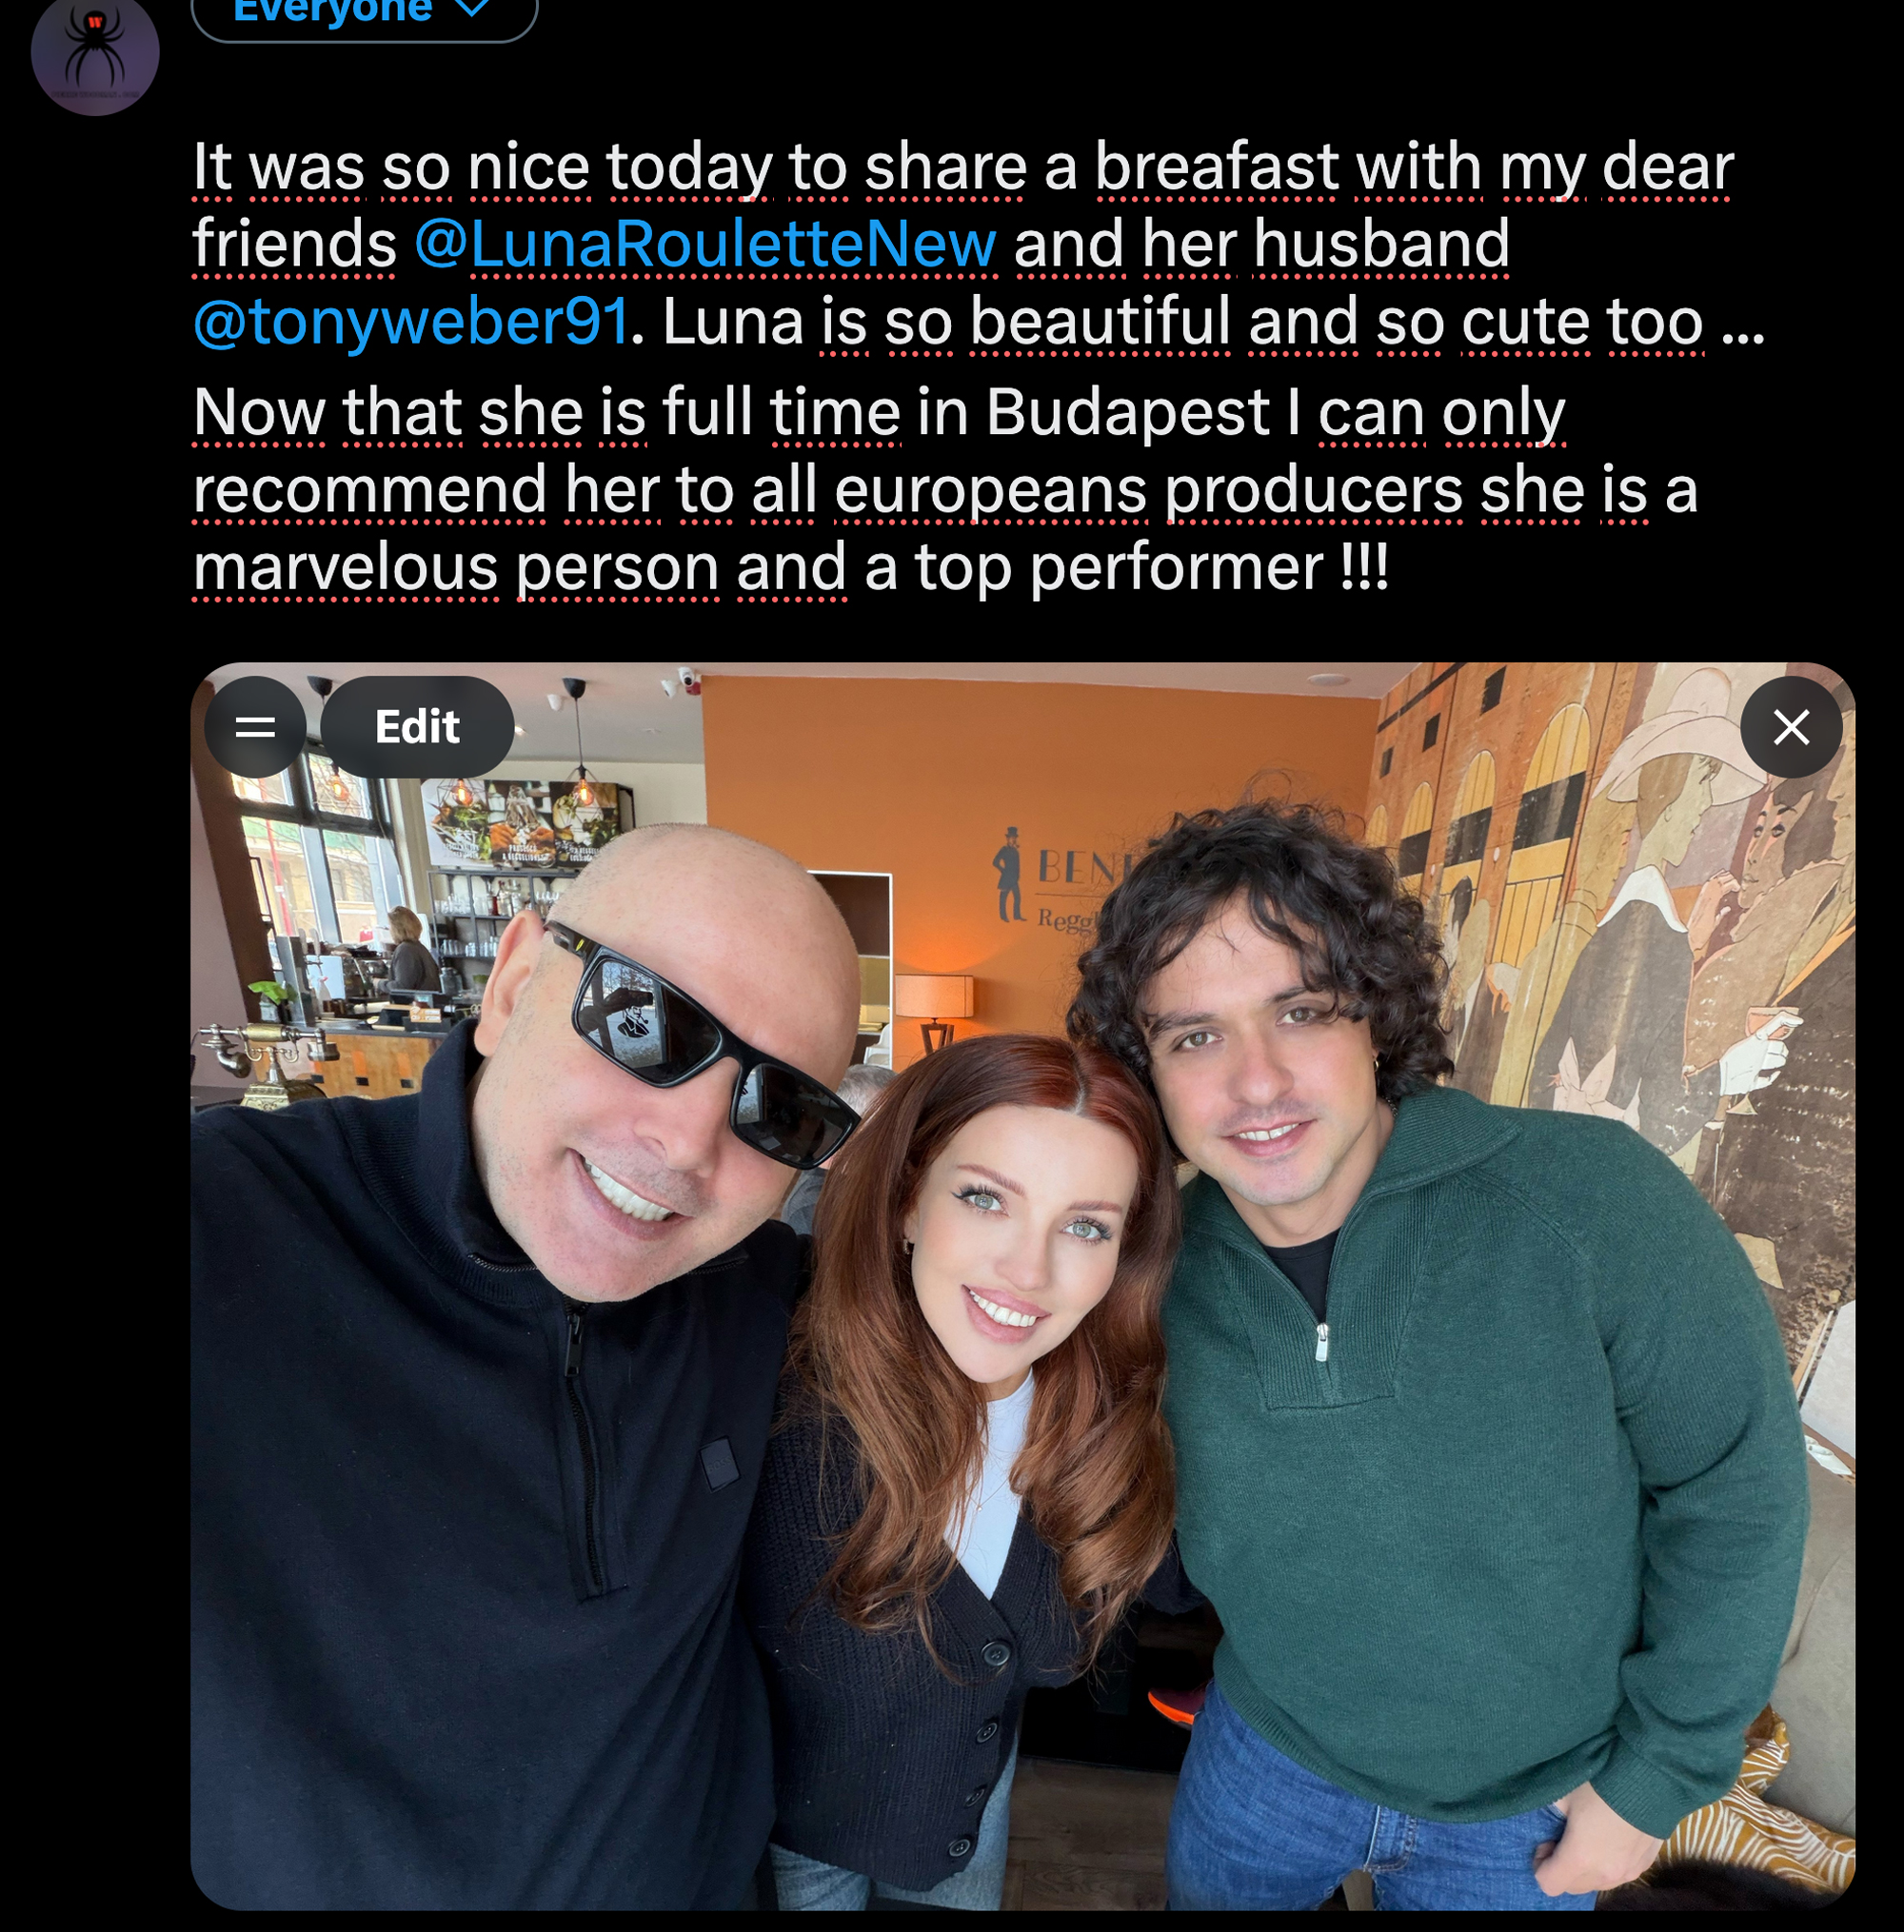Viewport: 1904px width, 1932px height.
Task: Click the word marvelous in the post
Action: (345, 568)
